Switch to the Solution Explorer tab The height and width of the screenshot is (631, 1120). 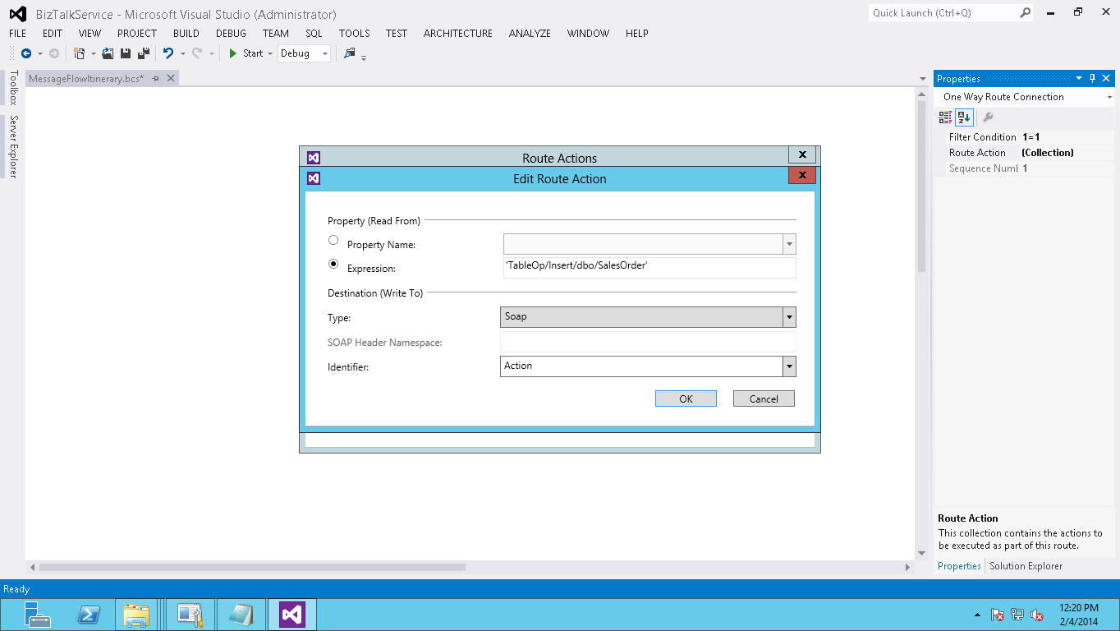pyautogui.click(x=1026, y=566)
